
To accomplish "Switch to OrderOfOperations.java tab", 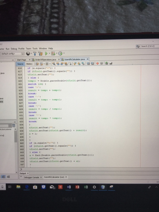I will pyautogui.click(x=45, y=60).
